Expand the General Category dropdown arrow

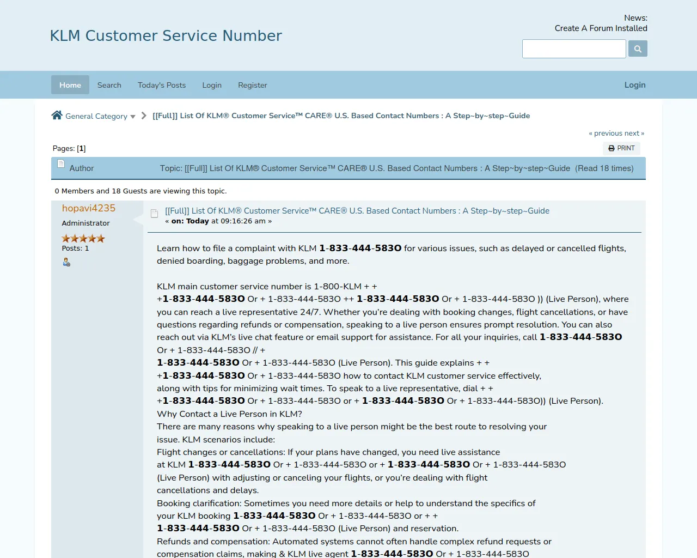(x=133, y=117)
